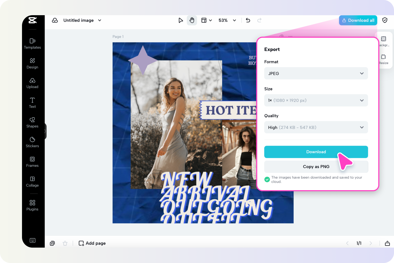Image resolution: width=394 pixels, height=263 pixels.
Task: Open the Shapes panel
Action: click(x=32, y=122)
